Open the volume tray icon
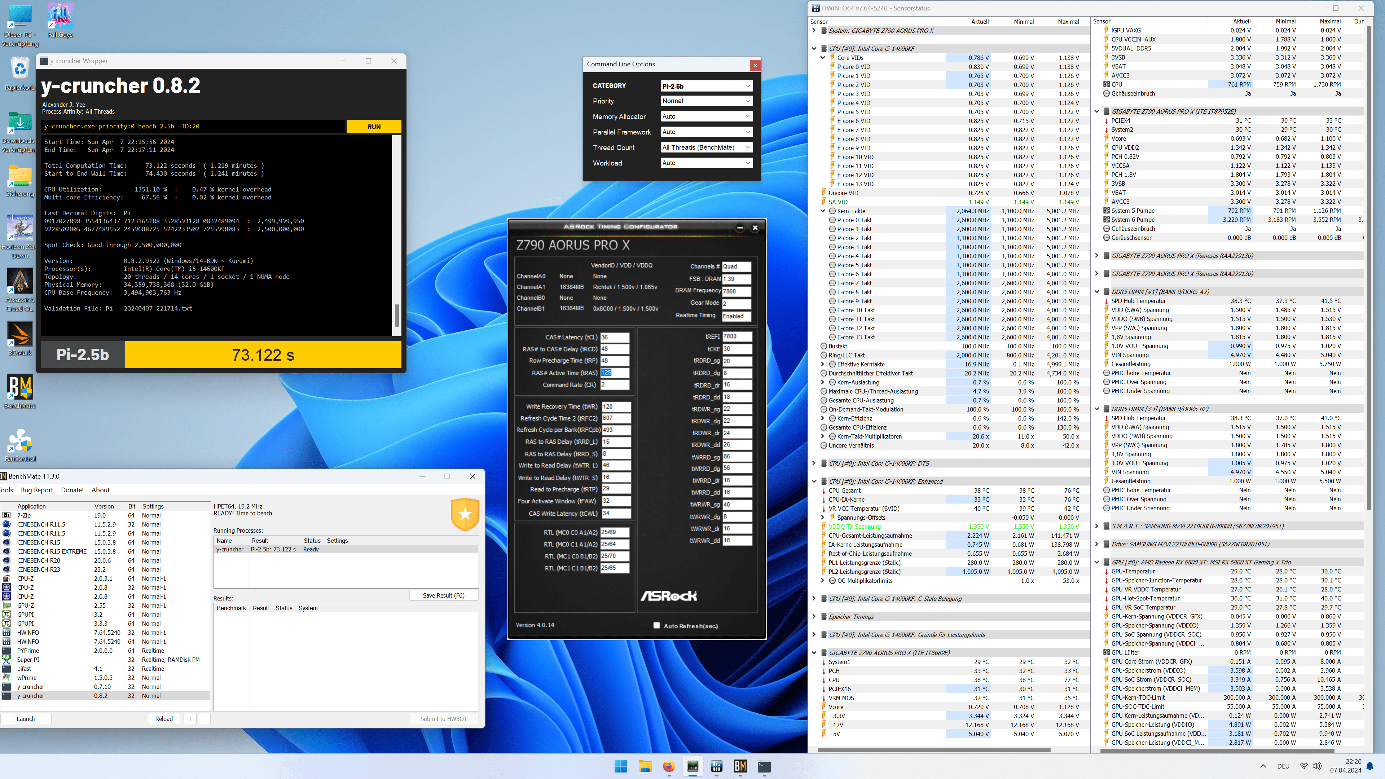The width and height of the screenshot is (1385, 779). pos(1317,766)
